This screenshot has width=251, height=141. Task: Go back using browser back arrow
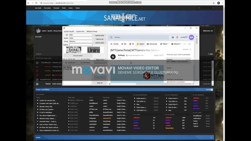click(29, 3)
